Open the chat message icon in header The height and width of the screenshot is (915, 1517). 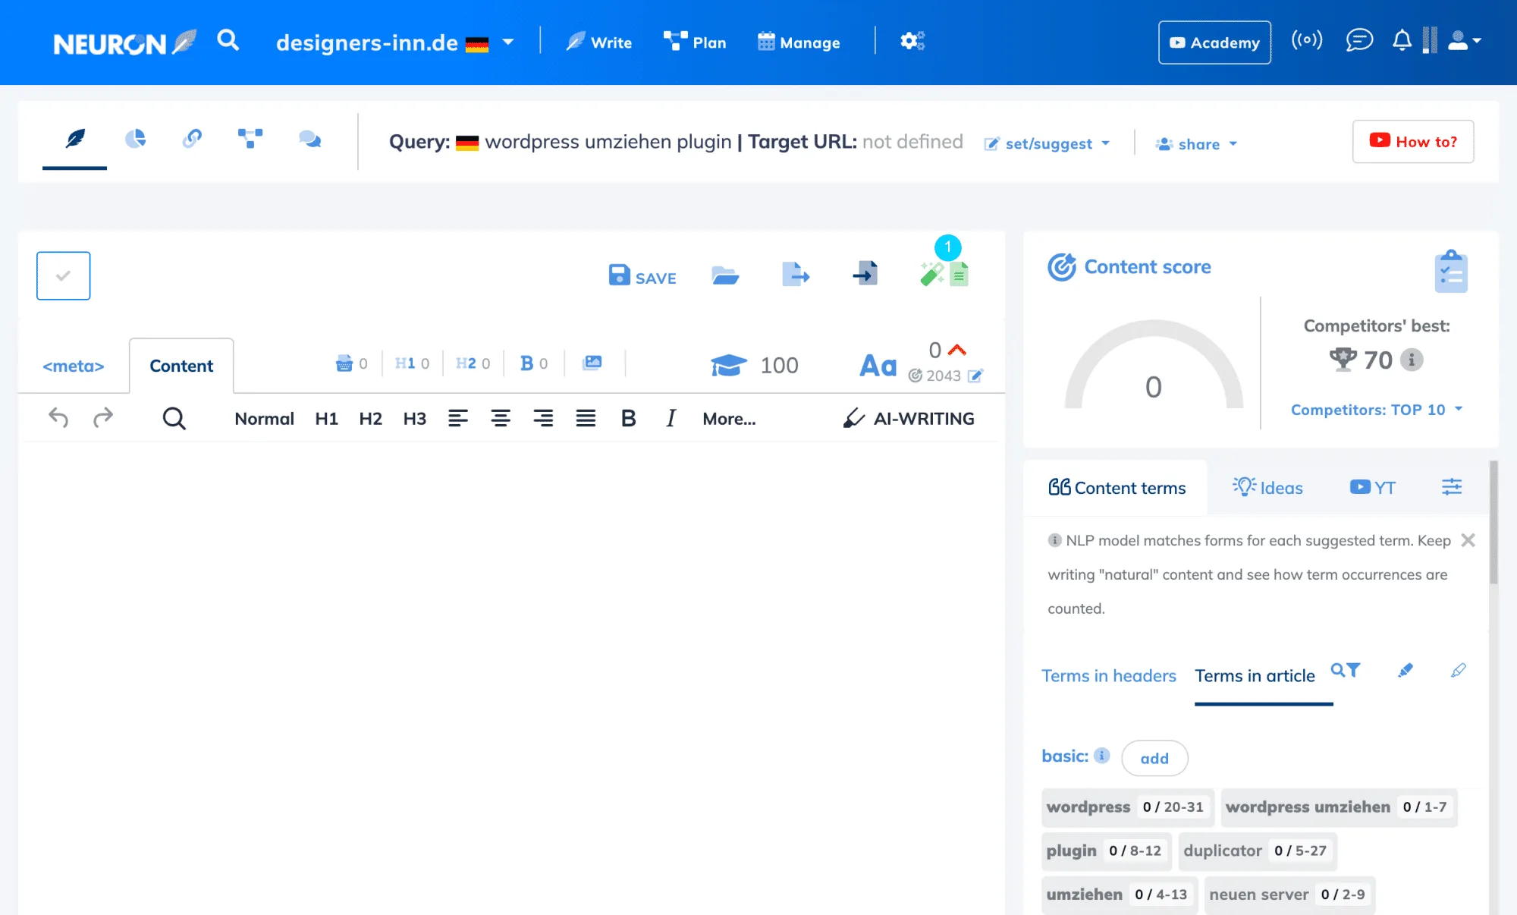click(1359, 40)
